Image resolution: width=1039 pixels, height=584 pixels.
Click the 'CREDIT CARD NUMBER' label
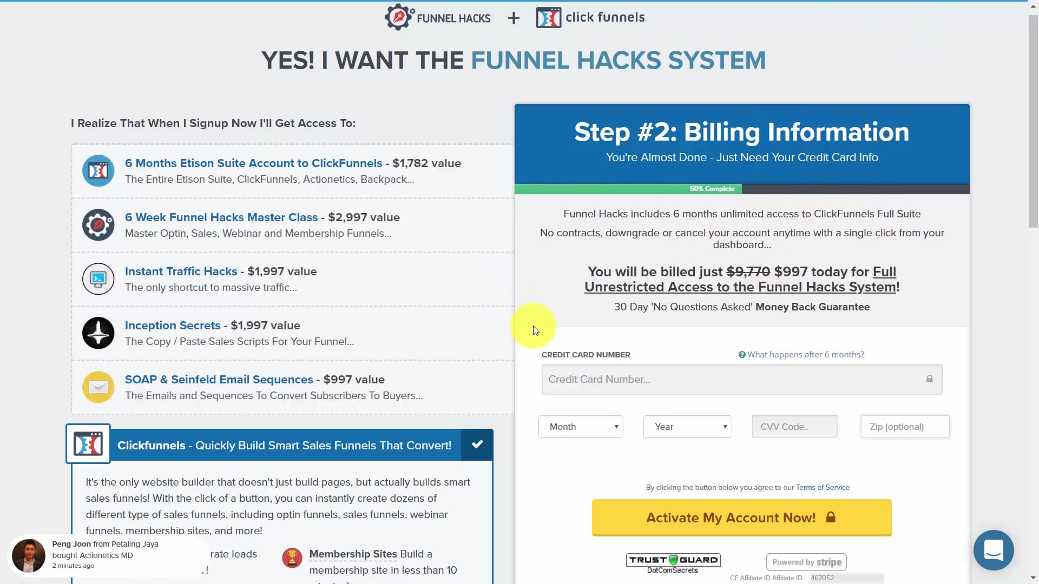pyautogui.click(x=586, y=355)
